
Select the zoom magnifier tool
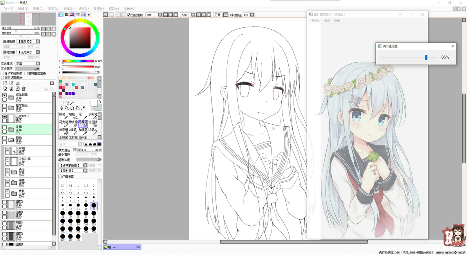[67, 108]
